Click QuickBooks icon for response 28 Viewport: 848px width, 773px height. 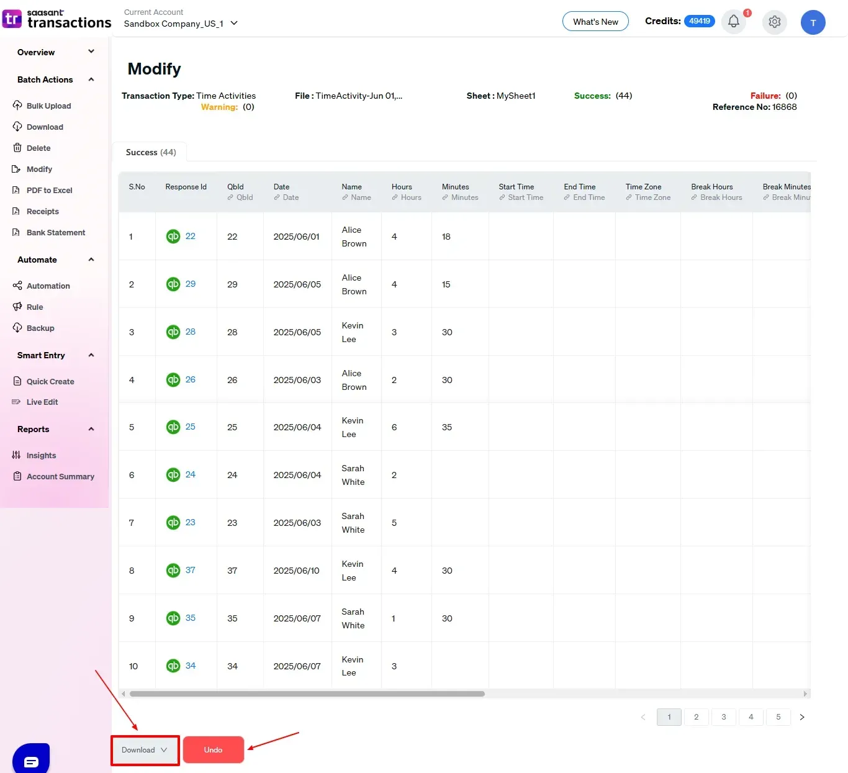(173, 332)
